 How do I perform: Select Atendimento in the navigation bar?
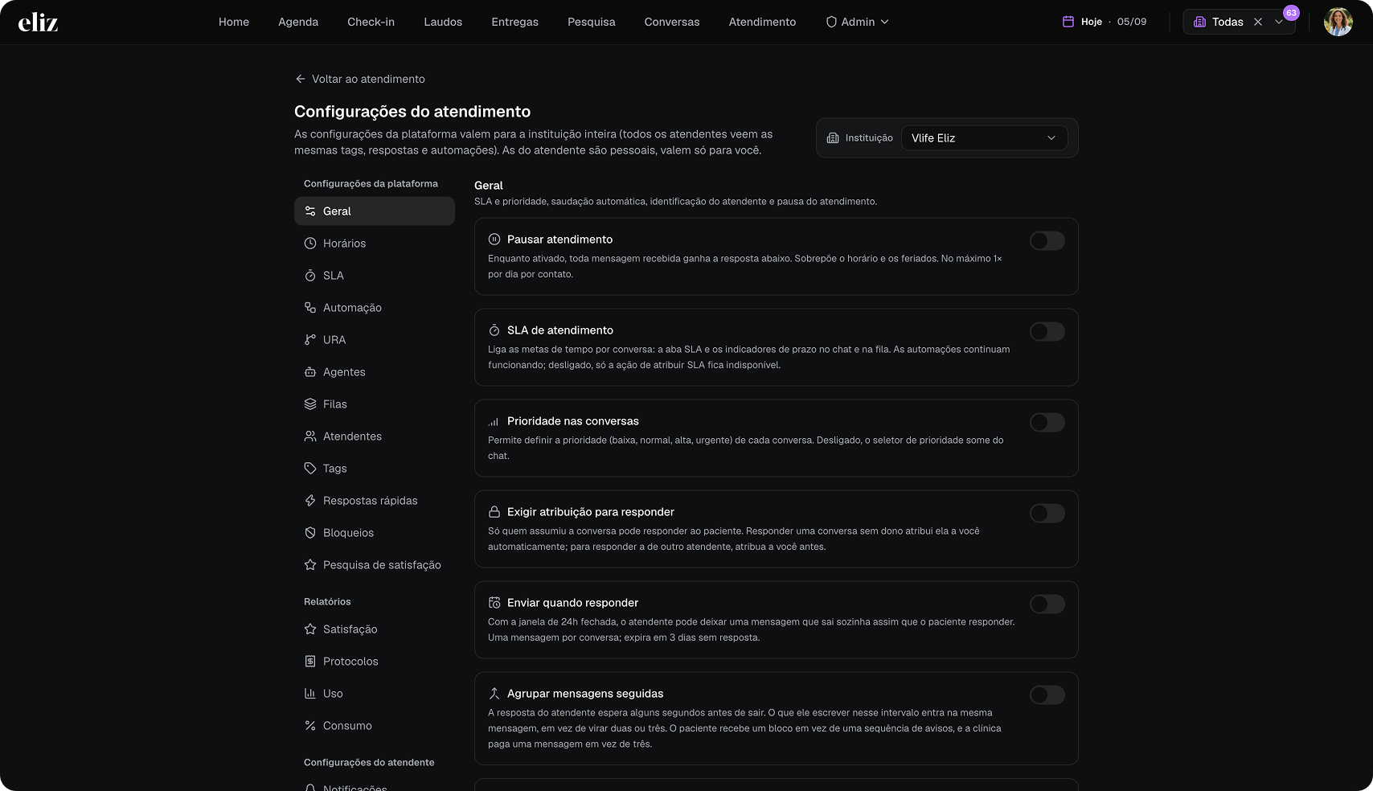[762, 22]
